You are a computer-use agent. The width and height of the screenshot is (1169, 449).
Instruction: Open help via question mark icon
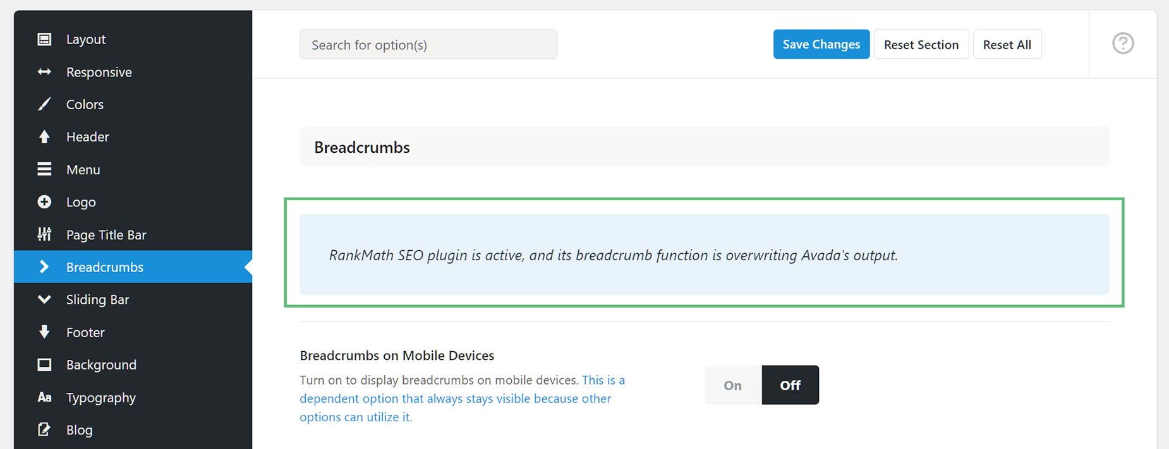(1123, 44)
